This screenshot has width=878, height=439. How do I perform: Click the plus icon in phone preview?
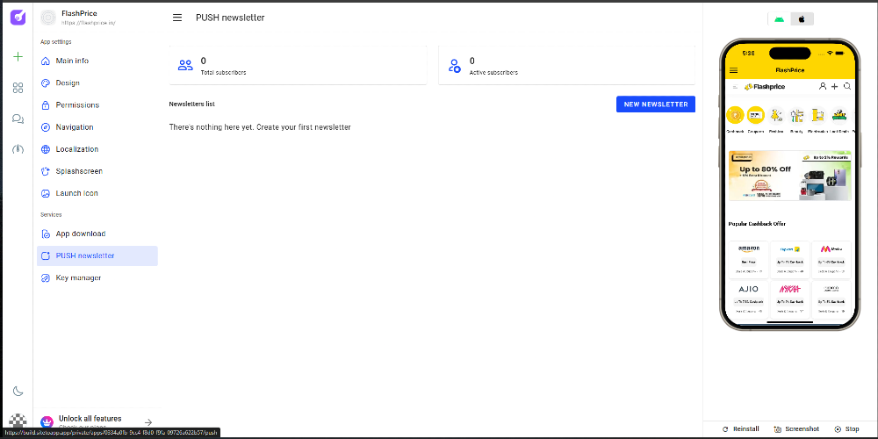point(834,86)
